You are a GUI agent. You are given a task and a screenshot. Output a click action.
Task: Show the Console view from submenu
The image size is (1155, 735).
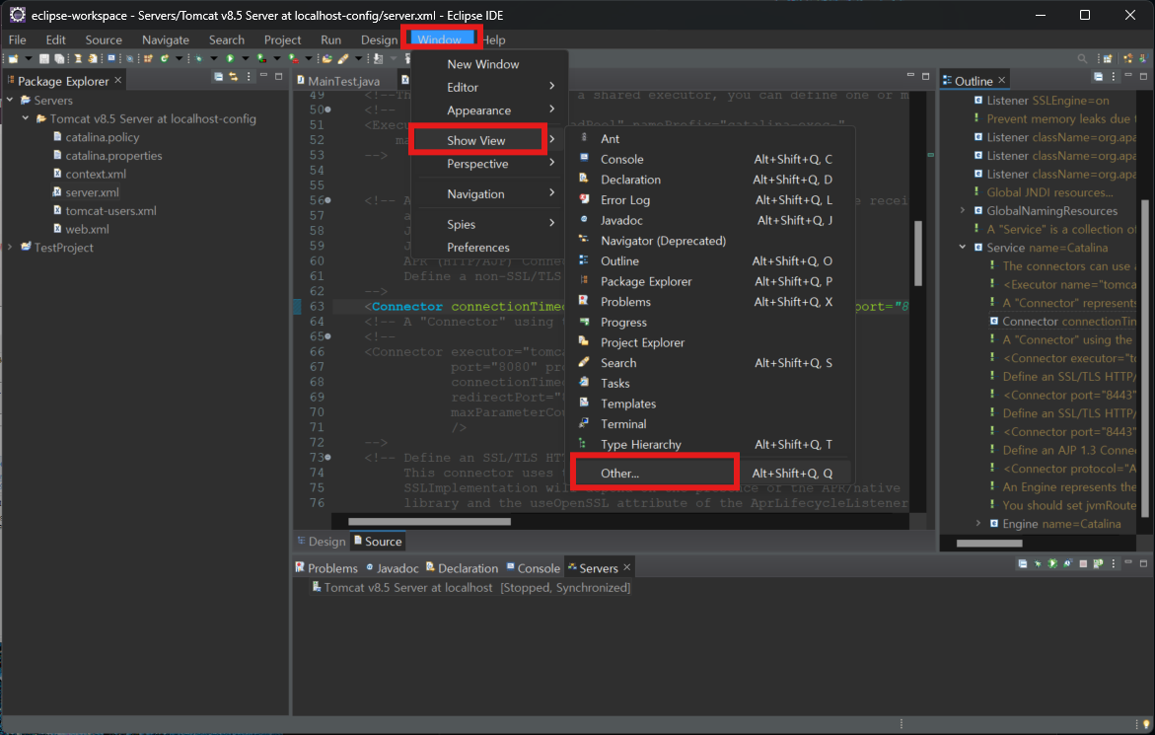tap(710, 159)
